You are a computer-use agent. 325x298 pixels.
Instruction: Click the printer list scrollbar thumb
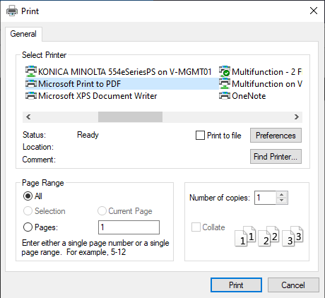click(x=130, y=117)
